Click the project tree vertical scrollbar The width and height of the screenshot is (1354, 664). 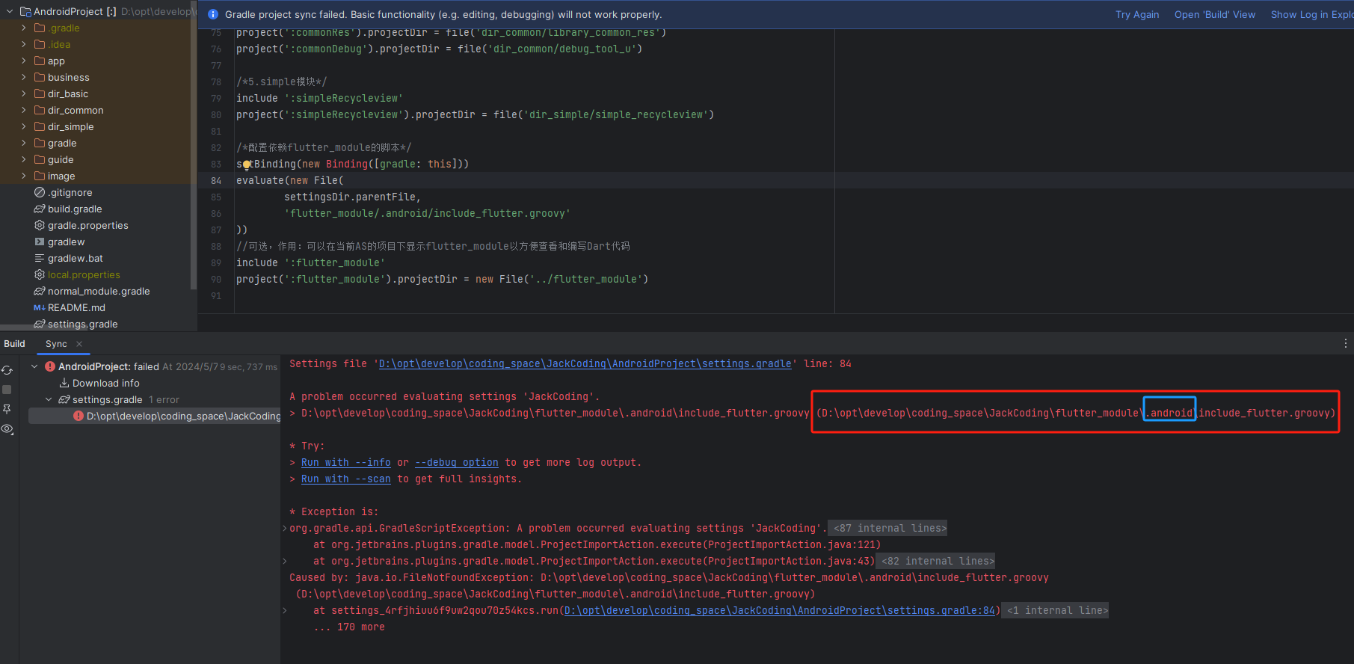[194, 150]
